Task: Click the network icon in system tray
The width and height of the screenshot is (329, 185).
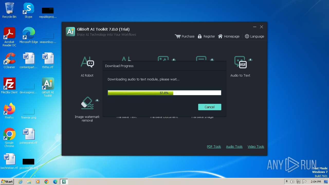Action: coord(298,182)
